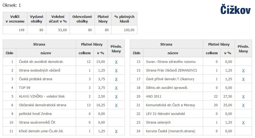Open X link for Komunistická str.Čech a Moravy
255x138 pixels.
[243, 105]
